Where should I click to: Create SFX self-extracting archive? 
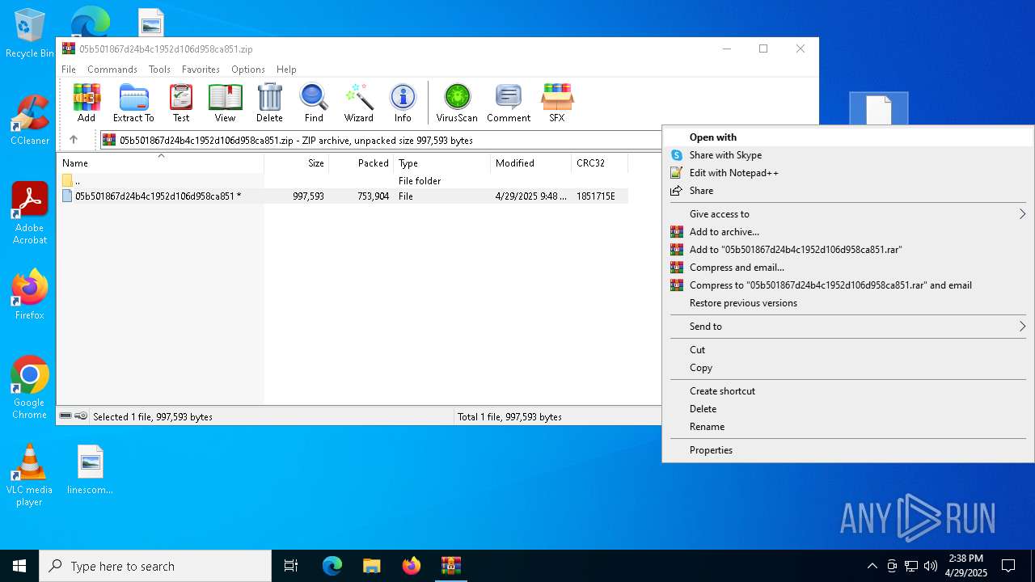point(557,103)
